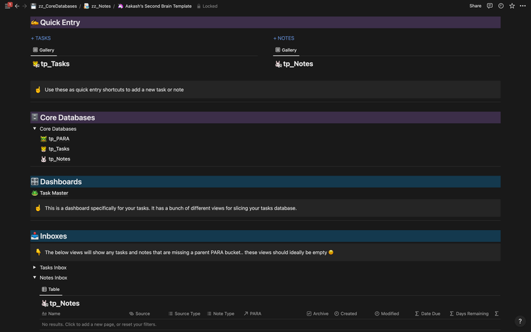531x332 pixels.
Task: Open the sidebar hamburger menu
Action: [8, 6]
